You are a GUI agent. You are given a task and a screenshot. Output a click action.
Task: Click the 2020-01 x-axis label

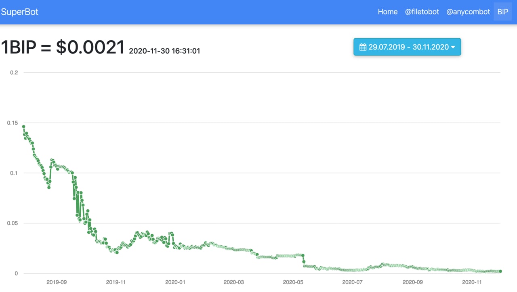[175, 282]
